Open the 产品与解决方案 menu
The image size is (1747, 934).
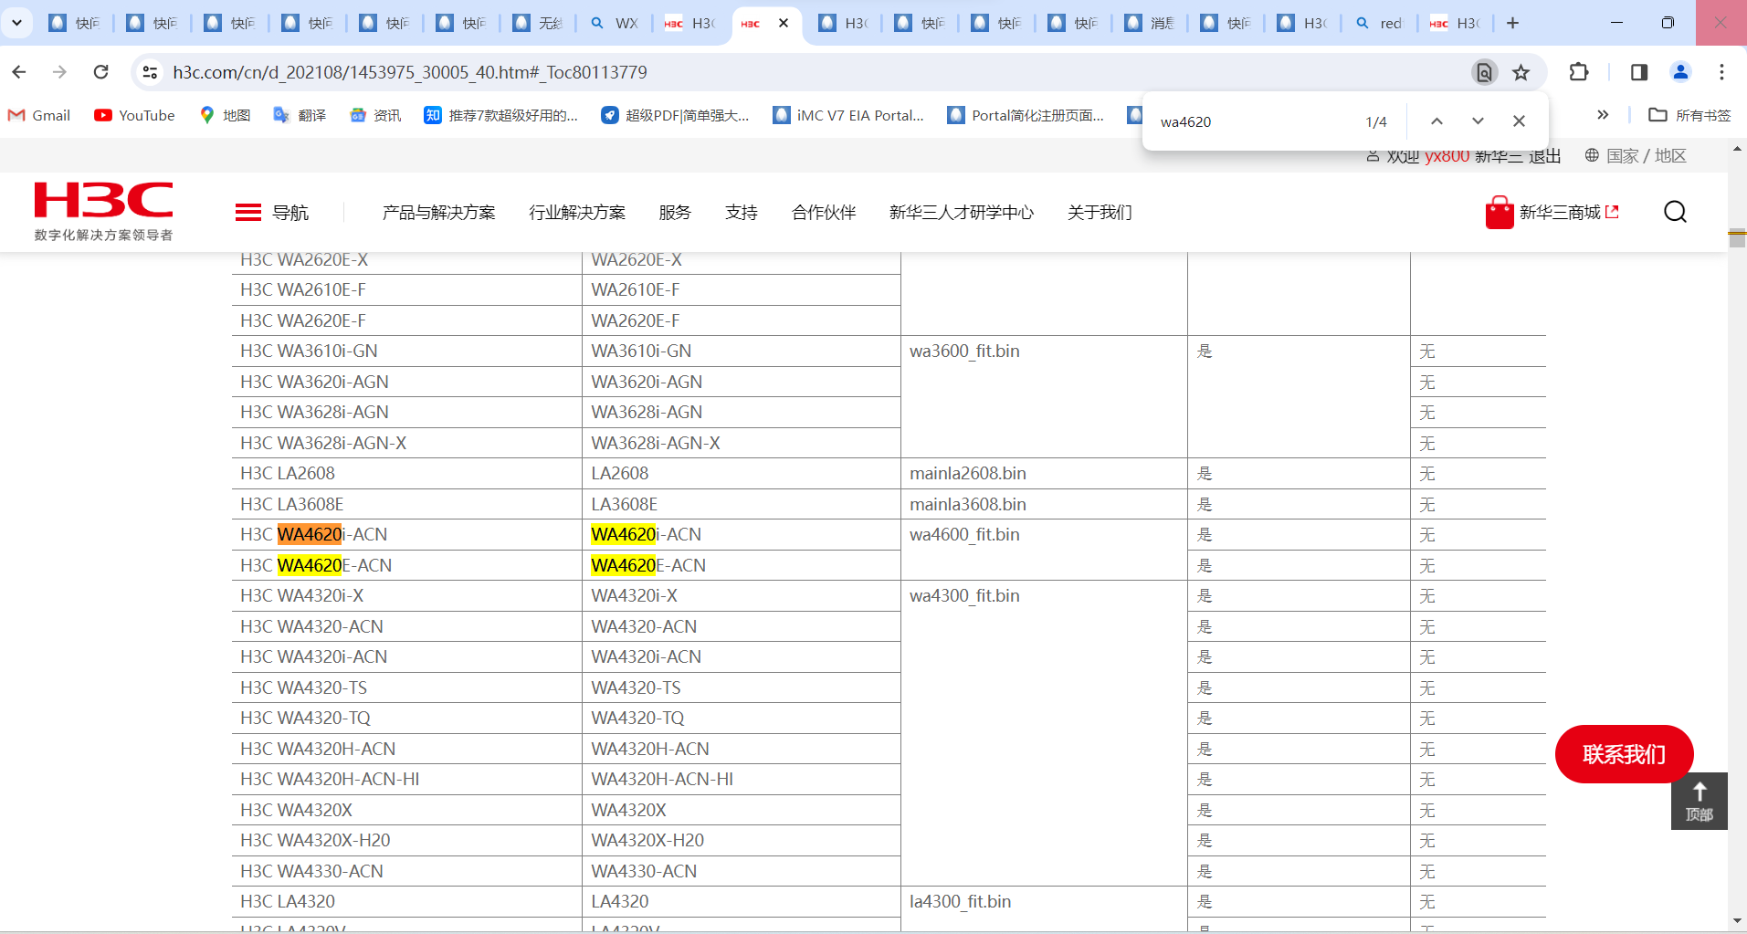coord(438,213)
